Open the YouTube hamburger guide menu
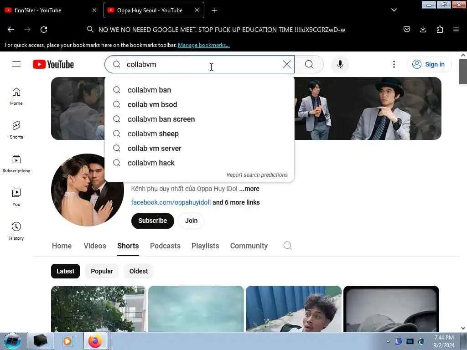The height and width of the screenshot is (350, 467). pos(16,64)
